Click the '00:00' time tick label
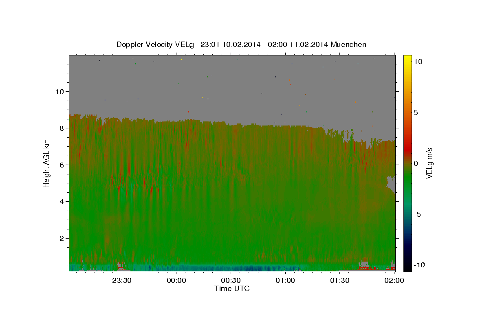The height and width of the screenshot is (326, 489). (x=176, y=280)
